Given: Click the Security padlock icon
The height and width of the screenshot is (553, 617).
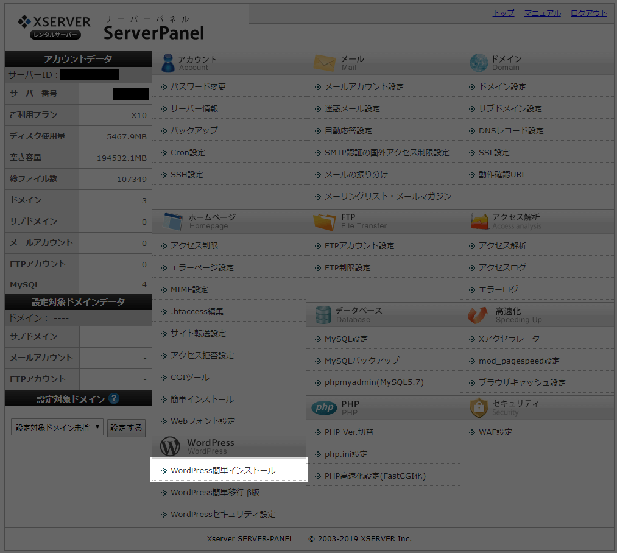Looking at the screenshot, I should [479, 408].
